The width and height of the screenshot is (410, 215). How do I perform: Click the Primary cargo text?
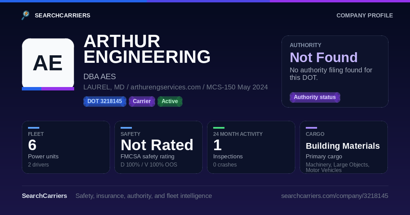(324, 156)
